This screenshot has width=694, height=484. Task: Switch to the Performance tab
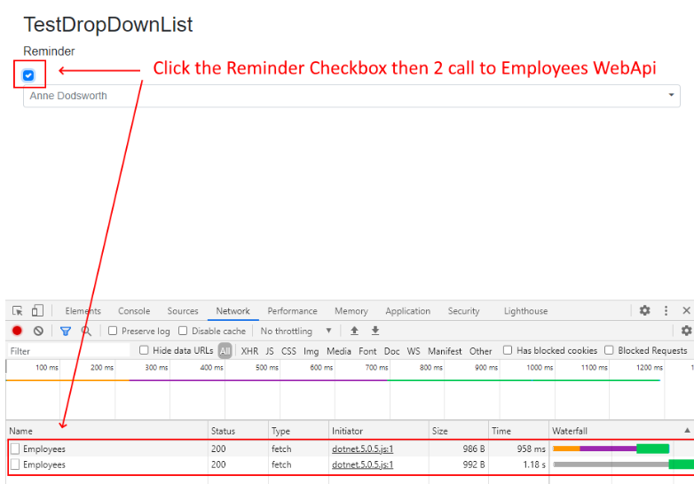click(292, 311)
